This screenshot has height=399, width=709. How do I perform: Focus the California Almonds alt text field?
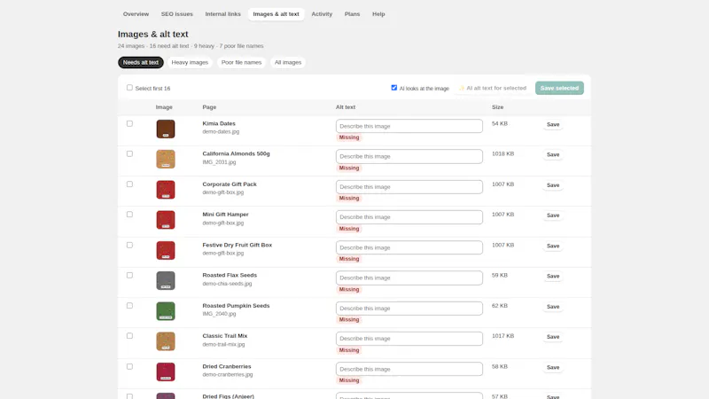(x=409, y=157)
